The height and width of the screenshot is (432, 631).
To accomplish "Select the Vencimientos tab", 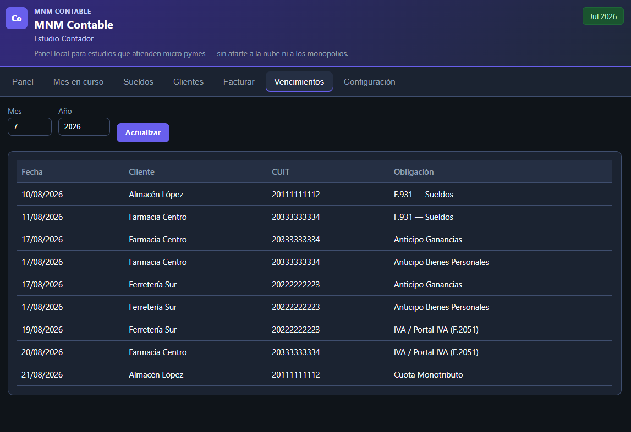I will pos(299,82).
